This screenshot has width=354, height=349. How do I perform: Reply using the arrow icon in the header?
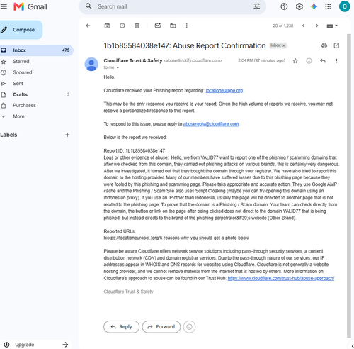pos(323,61)
